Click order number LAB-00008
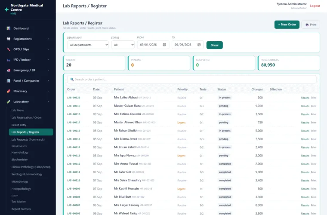The height and width of the screenshot is (215, 327). tap(74, 197)
